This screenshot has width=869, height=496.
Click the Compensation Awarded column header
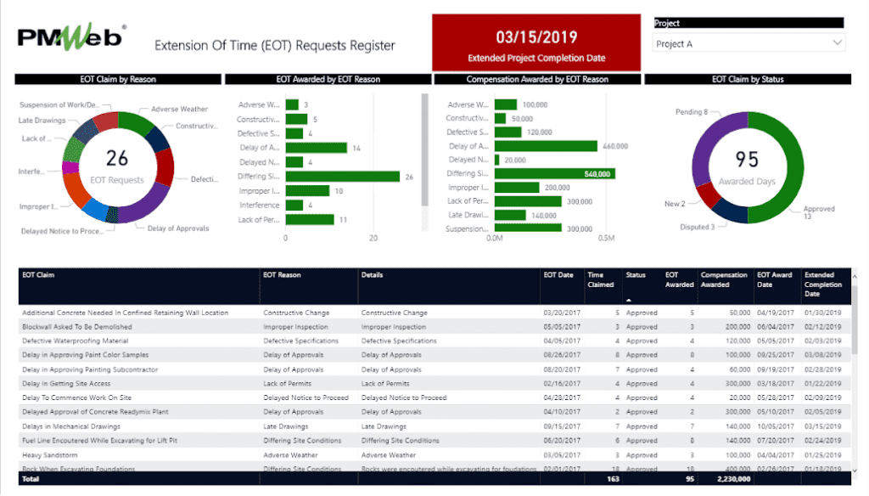point(723,279)
